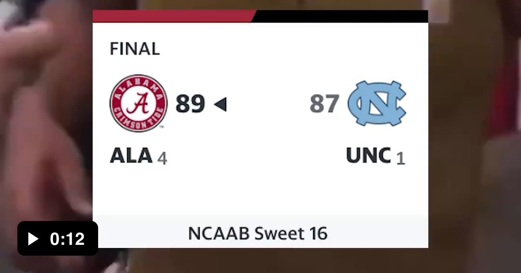Click the scorecard background panel
The image size is (521, 273).
click(x=260, y=191)
